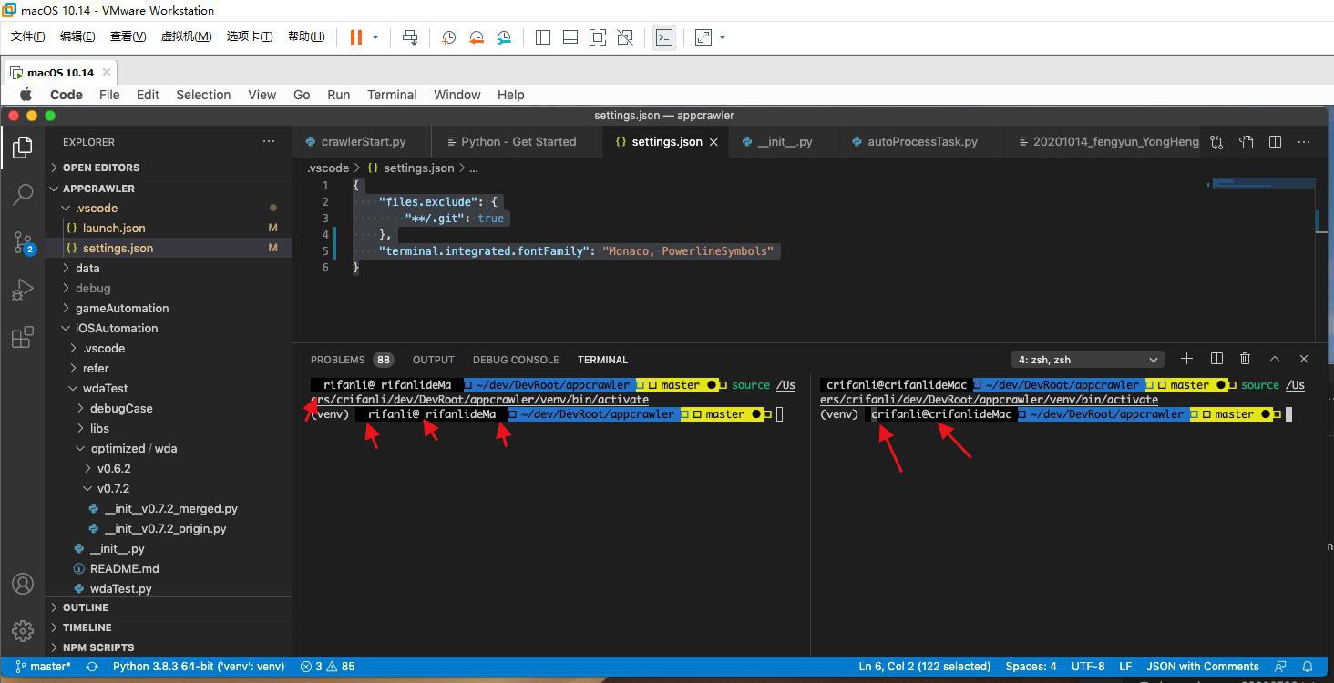Click the editor minimap

(x=1262, y=185)
